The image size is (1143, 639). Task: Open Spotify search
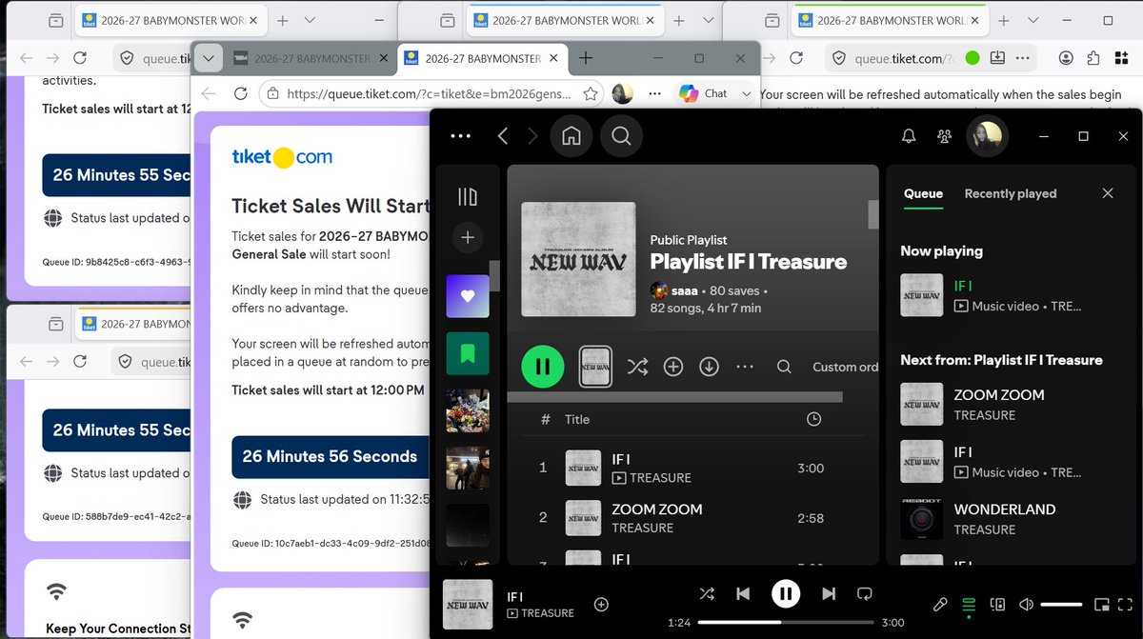coord(621,136)
